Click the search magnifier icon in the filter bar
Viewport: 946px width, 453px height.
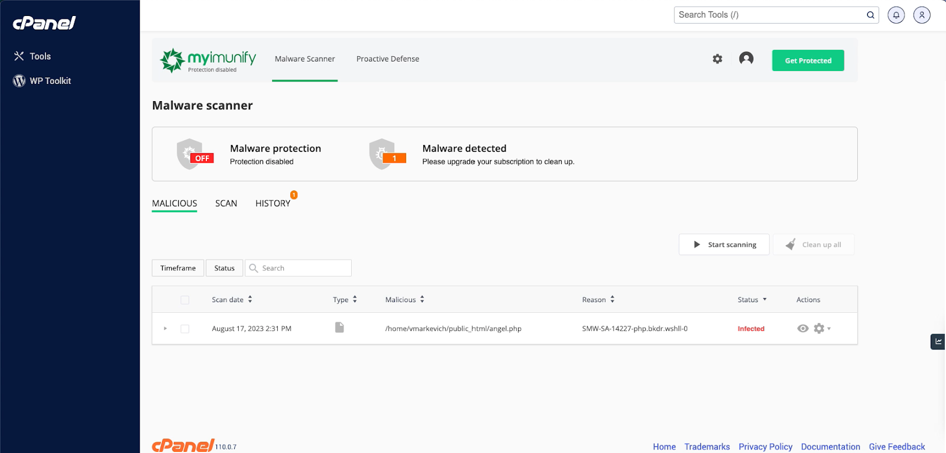pos(254,268)
